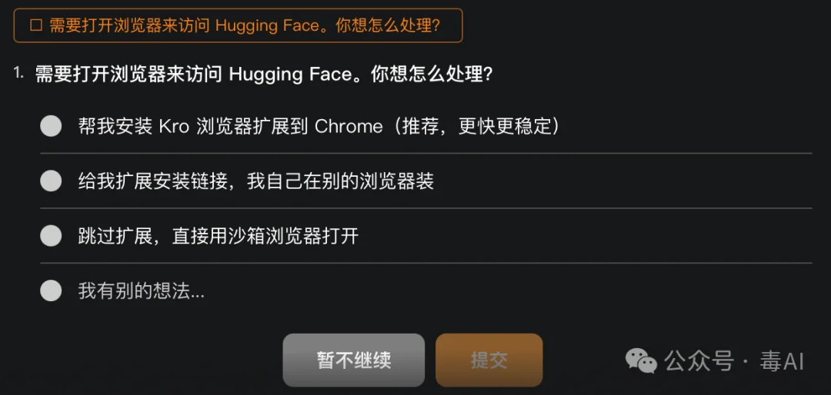The height and width of the screenshot is (395, 831).
Task: Select the radio for skipping extension, using sandbox browser
Action: coord(51,236)
